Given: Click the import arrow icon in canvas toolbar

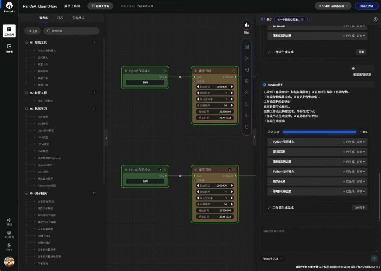Looking at the screenshot, I should [x=247, y=70].
